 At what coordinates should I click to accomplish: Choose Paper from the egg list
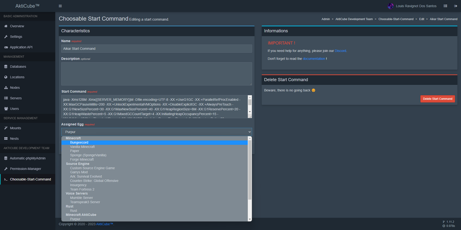pyautogui.click(x=155, y=151)
